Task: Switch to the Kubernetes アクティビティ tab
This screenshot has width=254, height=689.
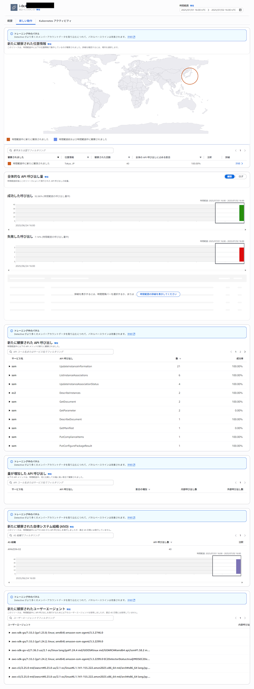Action: [x=55, y=21]
